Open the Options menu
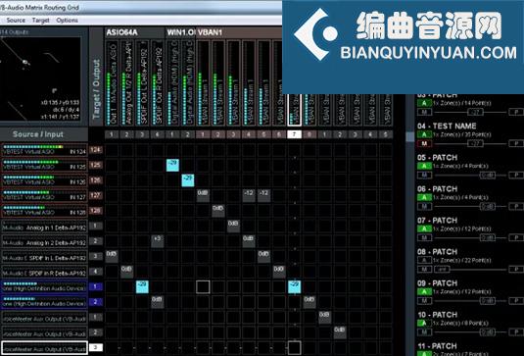Screen dimensions: 524x356 click(x=67, y=20)
